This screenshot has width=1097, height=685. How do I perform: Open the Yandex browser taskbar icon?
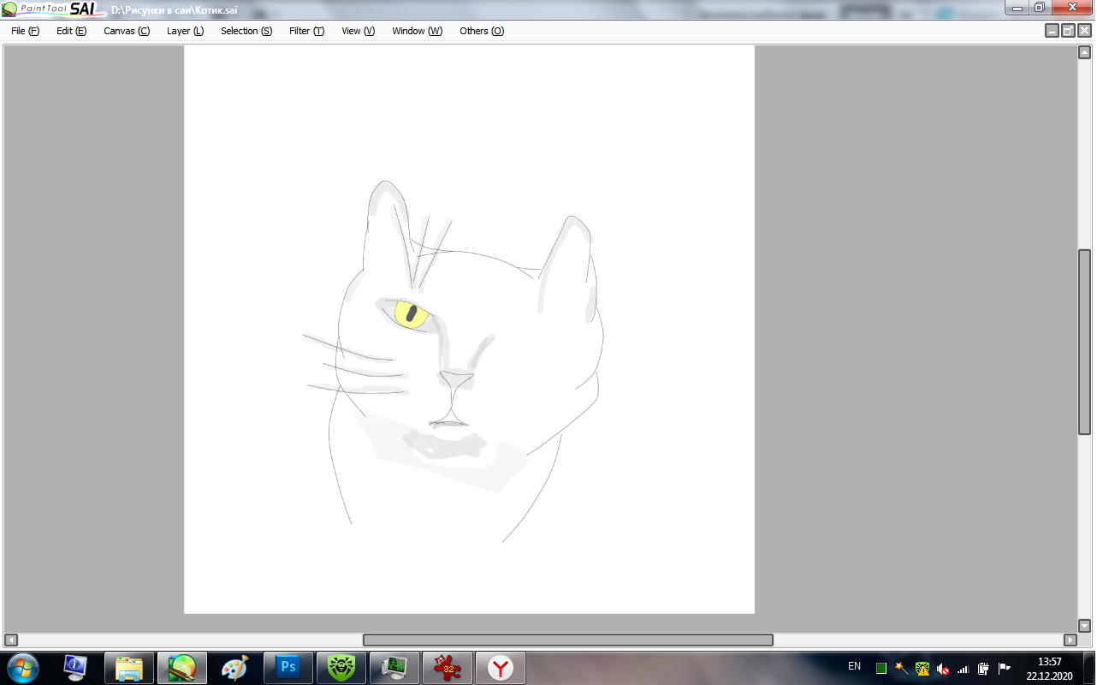tap(501, 668)
